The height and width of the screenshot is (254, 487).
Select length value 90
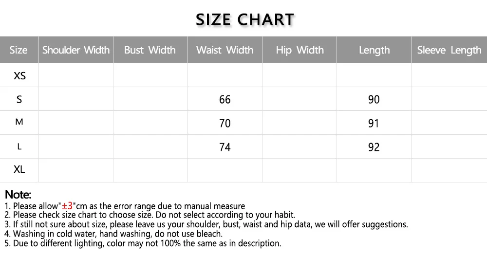(x=374, y=100)
